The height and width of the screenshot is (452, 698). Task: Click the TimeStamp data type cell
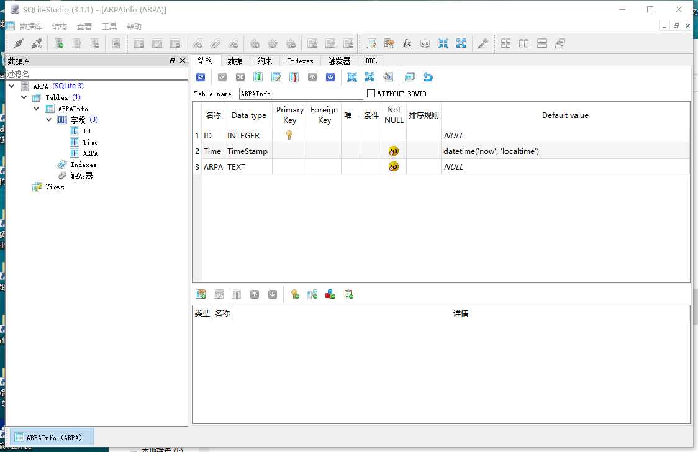pyautogui.click(x=248, y=151)
